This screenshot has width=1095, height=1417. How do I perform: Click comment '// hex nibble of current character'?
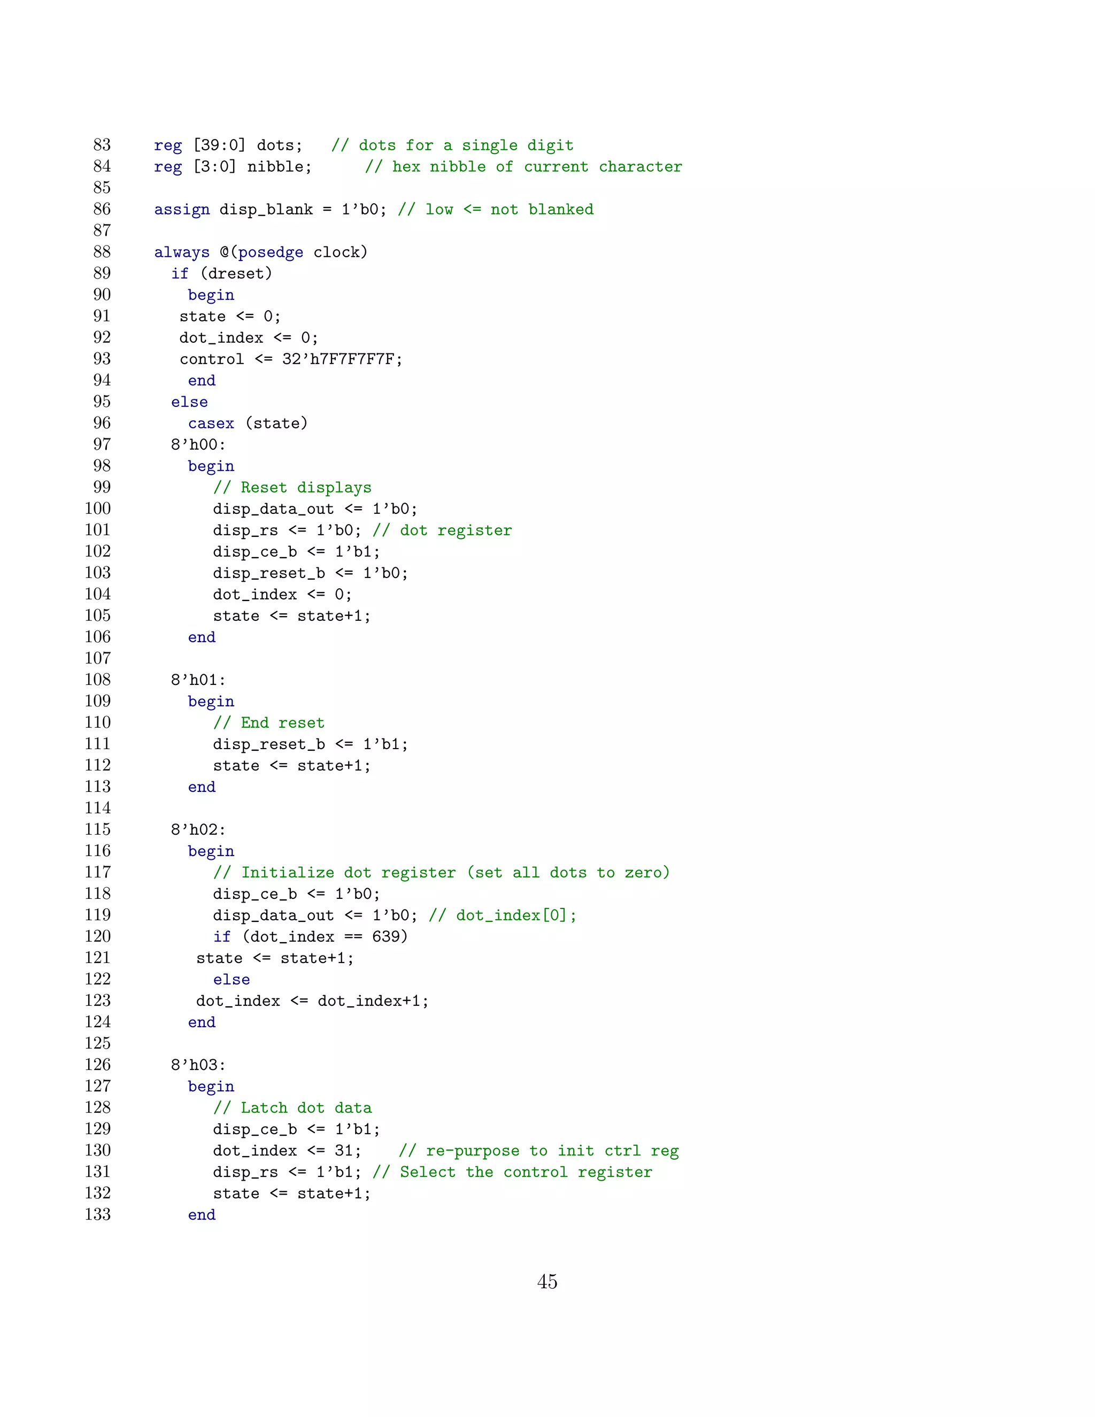coord(523,167)
